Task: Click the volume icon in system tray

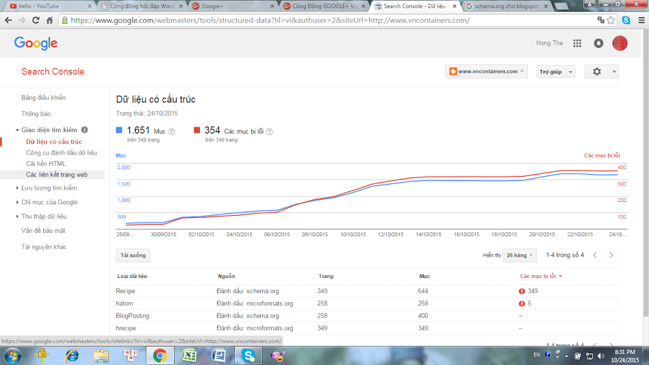Action: [x=601, y=356]
